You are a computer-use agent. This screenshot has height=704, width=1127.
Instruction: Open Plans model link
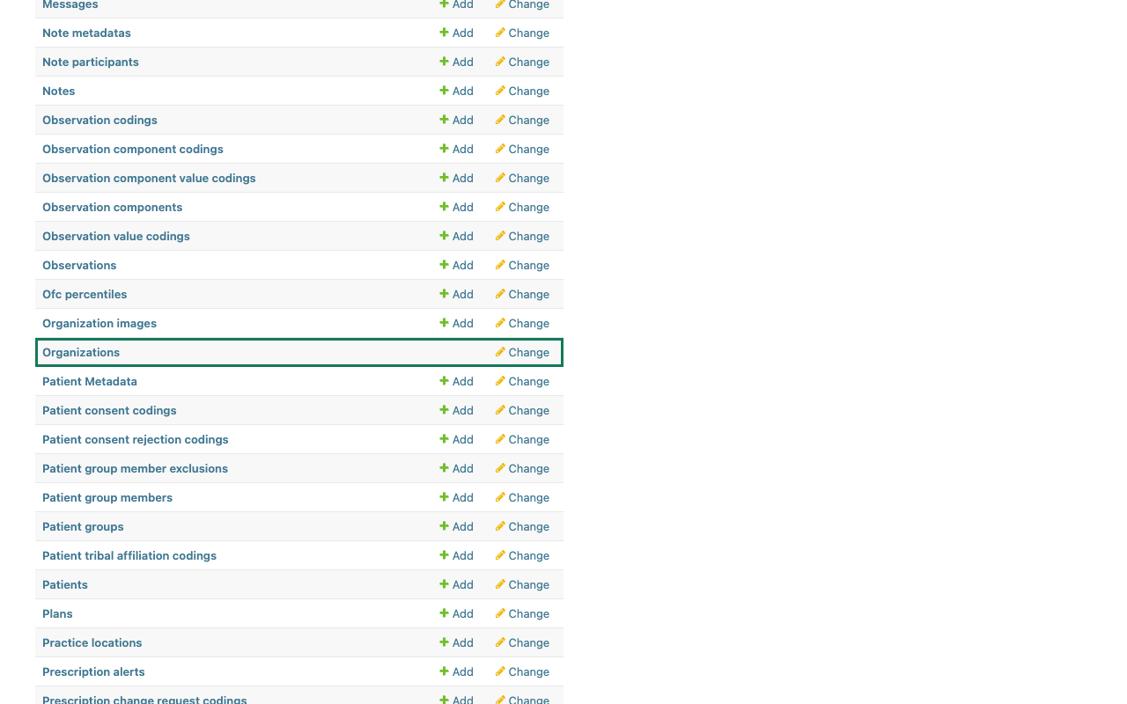pos(57,613)
